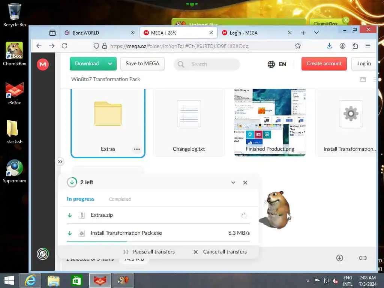Launch the r3dfox desktop shortcut
384x288 pixels.
pyautogui.click(x=14, y=93)
